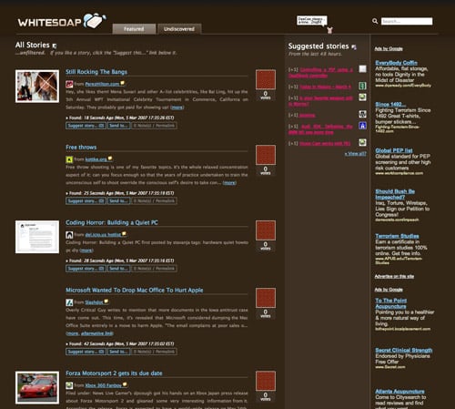The image size is (455, 409).
Task: Vote on Forza Motorsport 2 red box
Action: [266, 381]
